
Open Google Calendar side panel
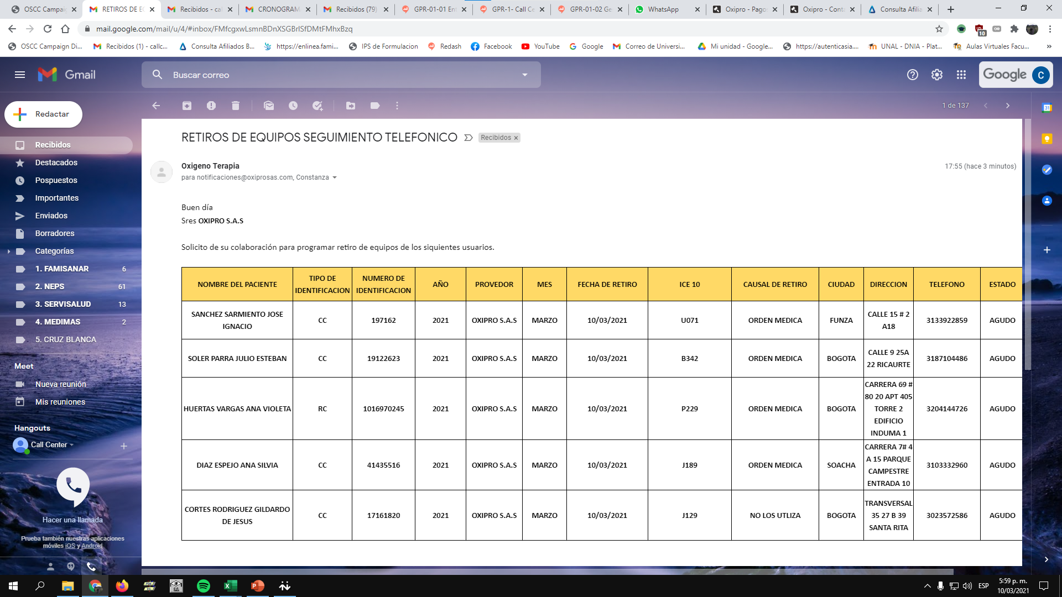tap(1047, 108)
